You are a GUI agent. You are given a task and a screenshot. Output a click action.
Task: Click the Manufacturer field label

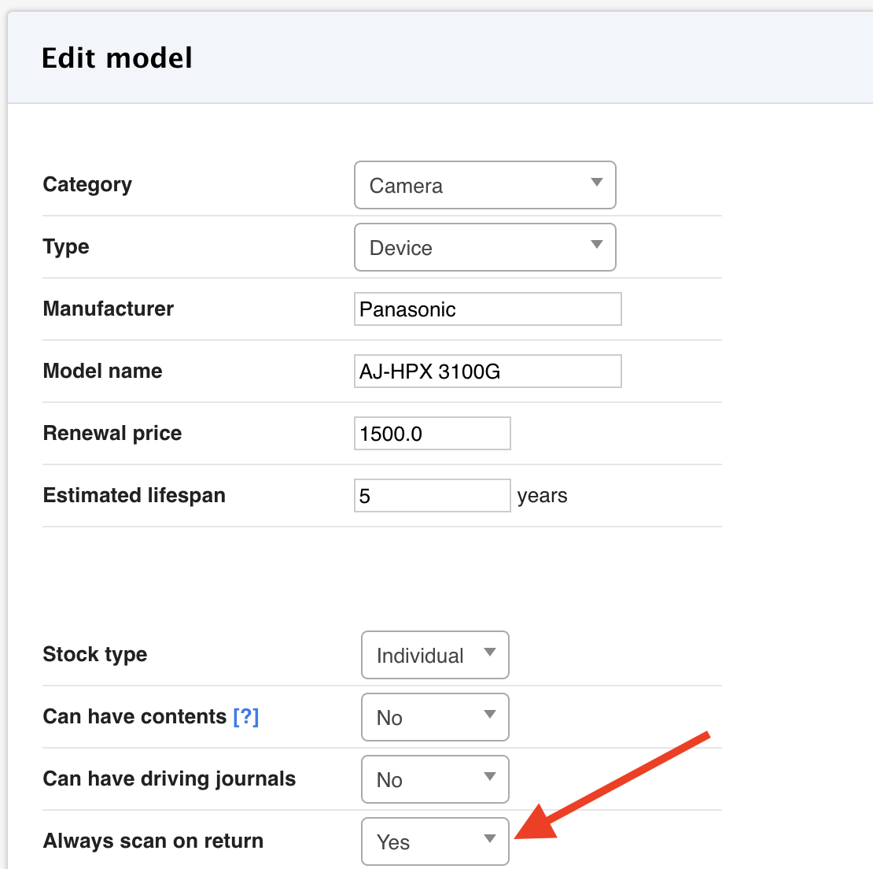tap(109, 309)
